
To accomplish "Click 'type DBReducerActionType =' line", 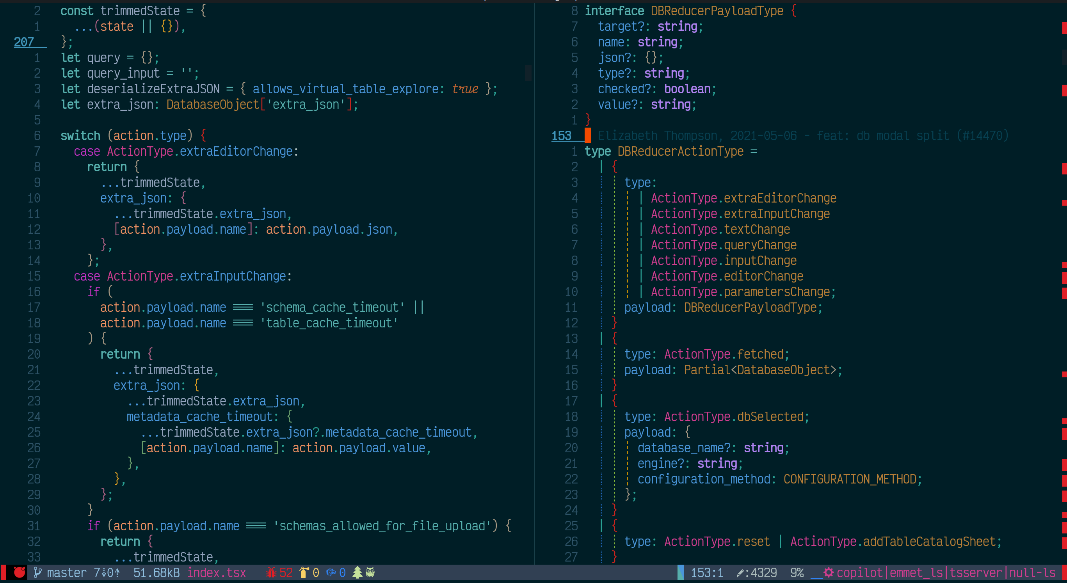I will click(x=670, y=151).
